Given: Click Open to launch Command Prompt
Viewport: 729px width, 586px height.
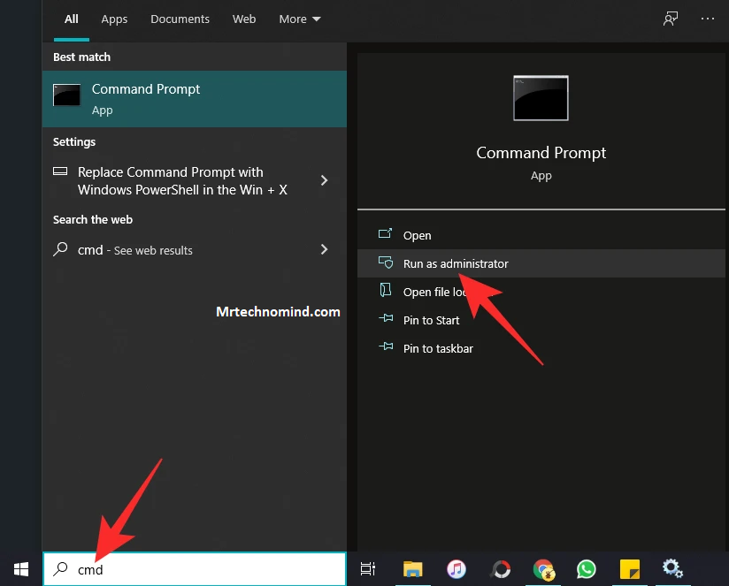Looking at the screenshot, I should [x=417, y=235].
